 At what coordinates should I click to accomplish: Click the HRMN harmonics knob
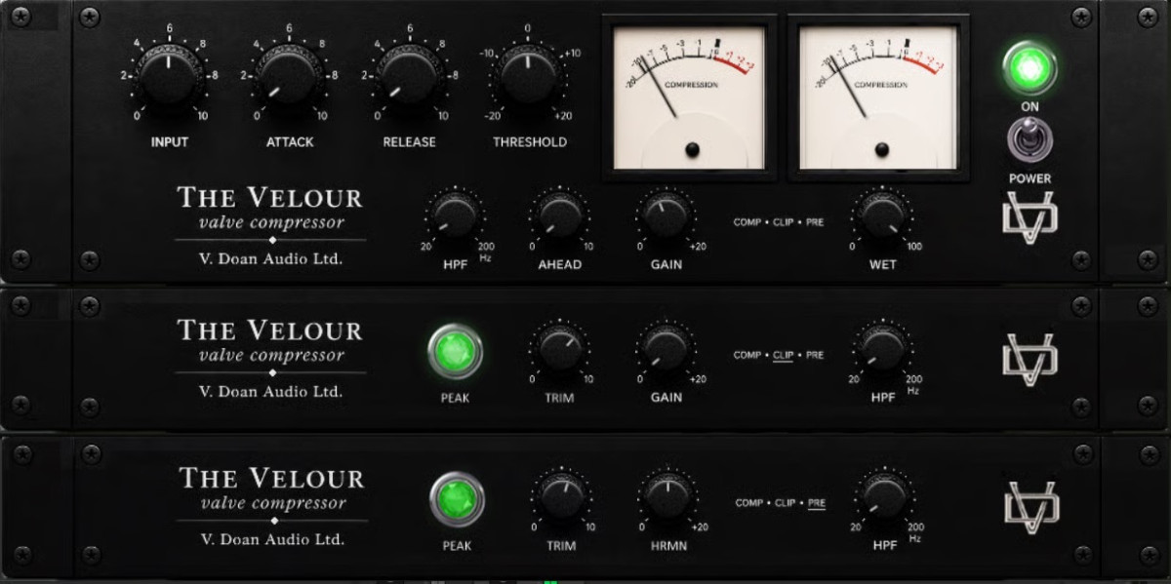pyautogui.click(x=668, y=497)
